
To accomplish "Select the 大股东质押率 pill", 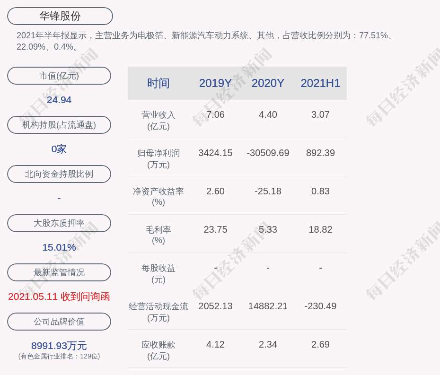I will [x=59, y=223].
